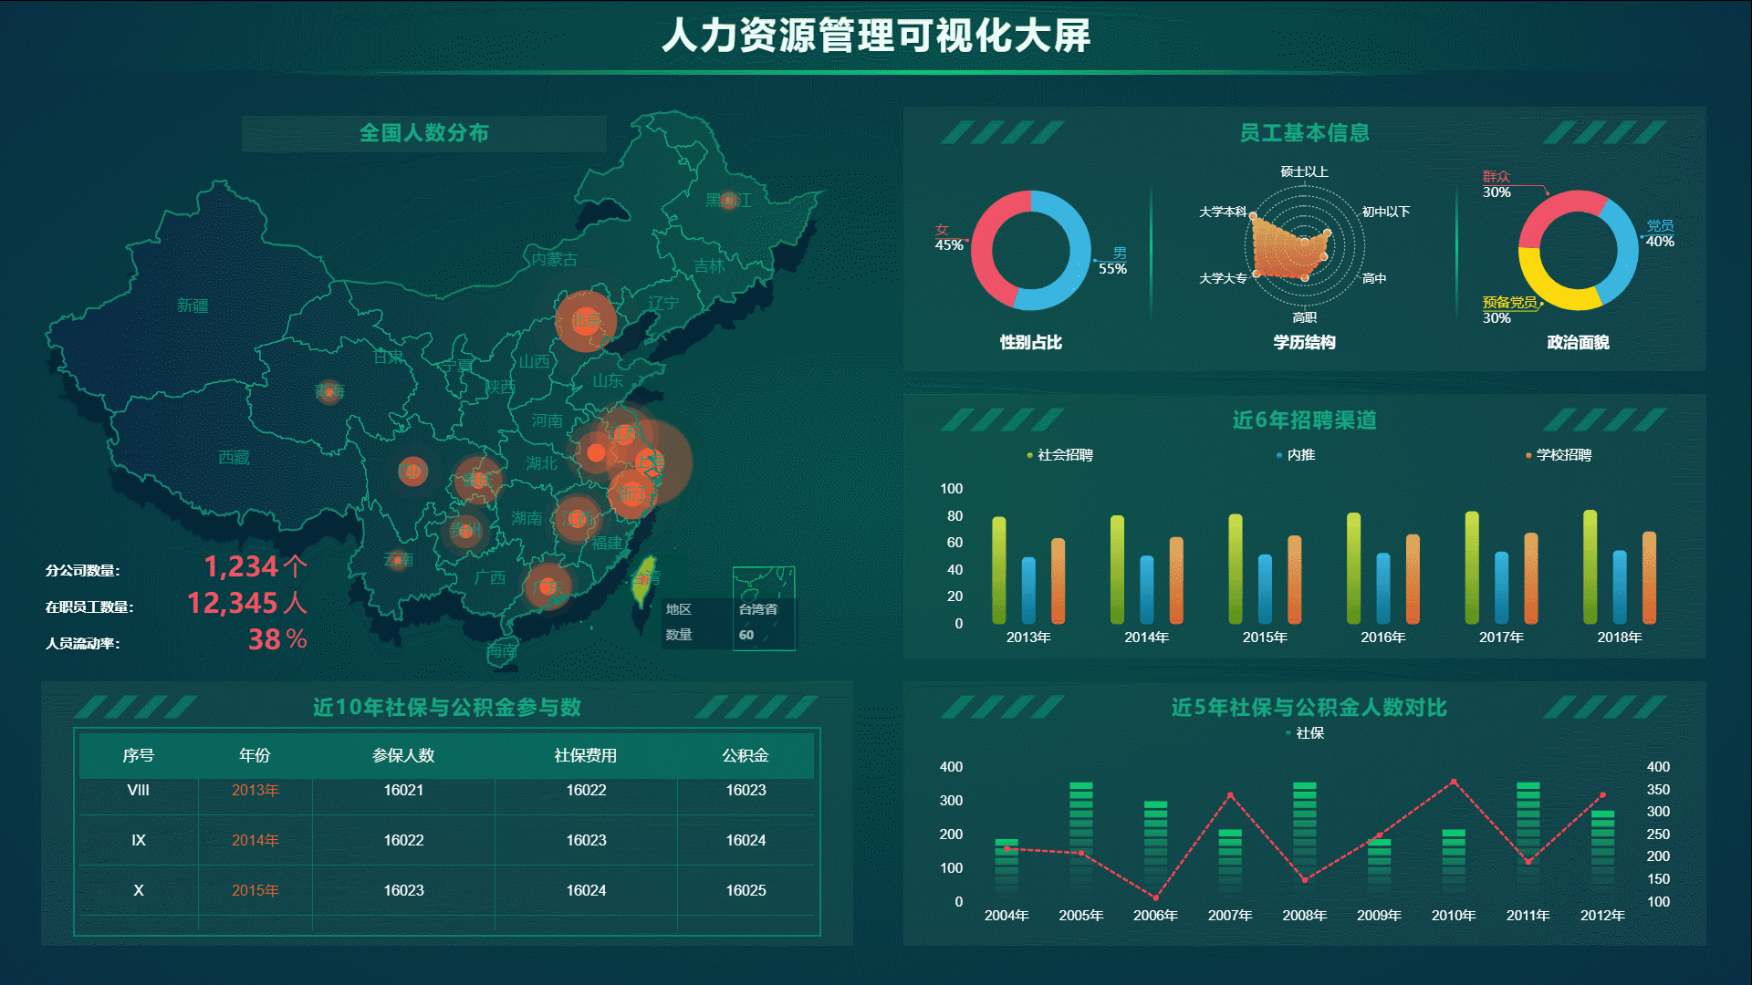Click the 四川 bubble marker on map
This screenshot has height=985, width=1752.
[x=412, y=471]
